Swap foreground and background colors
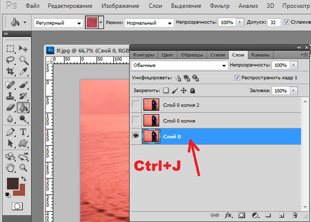The image size is (311, 222). click(24, 178)
